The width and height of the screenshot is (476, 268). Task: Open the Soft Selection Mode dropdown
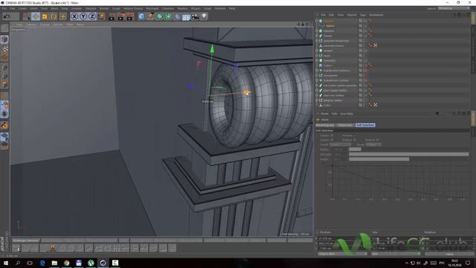(x=373, y=144)
